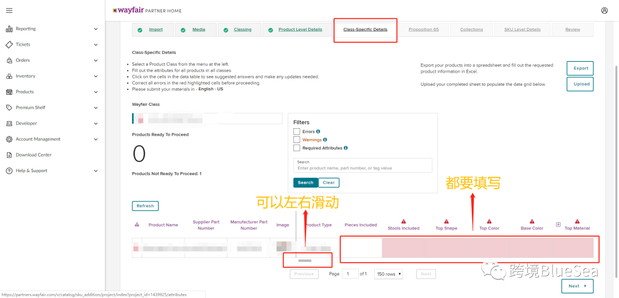
Task: Click the Errors info icon
Action: (318, 131)
